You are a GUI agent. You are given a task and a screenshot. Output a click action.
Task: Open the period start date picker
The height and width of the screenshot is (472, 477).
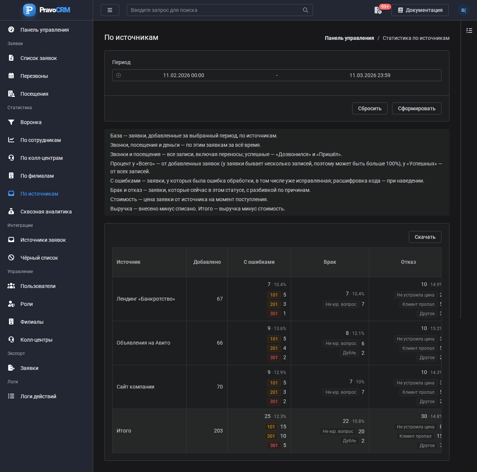[184, 75]
